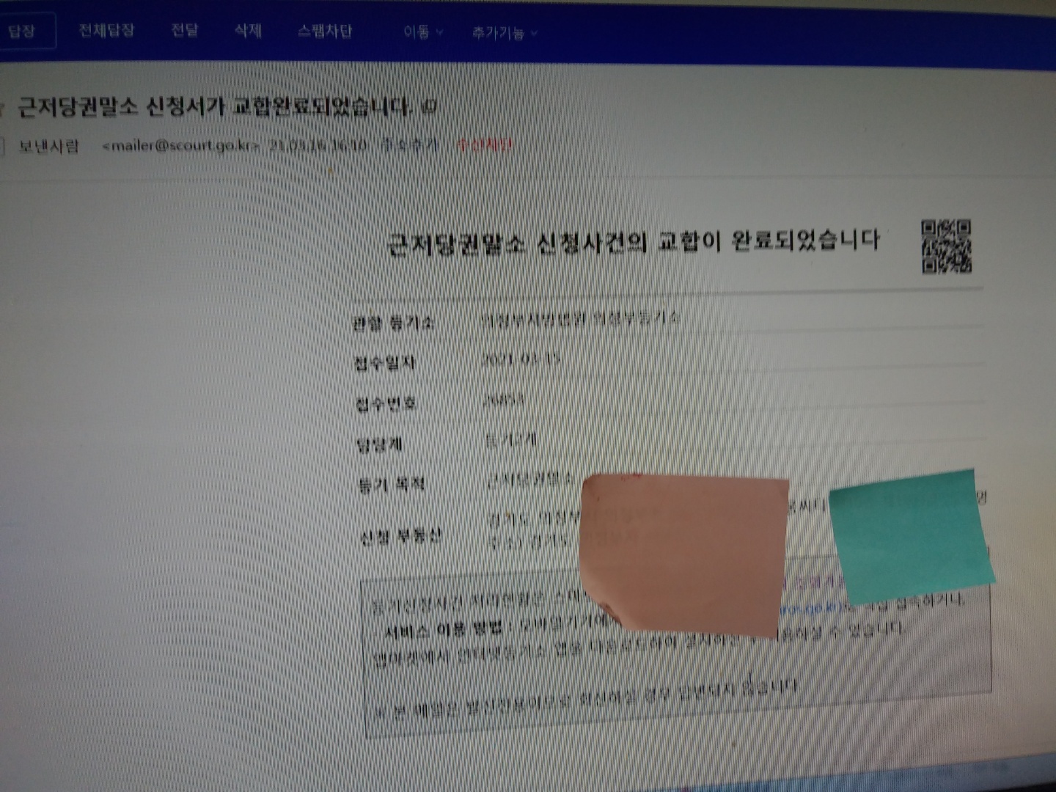The image size is (1056, 792).
Task: Click the red 수신차단 link
Action: click(485, 145)
